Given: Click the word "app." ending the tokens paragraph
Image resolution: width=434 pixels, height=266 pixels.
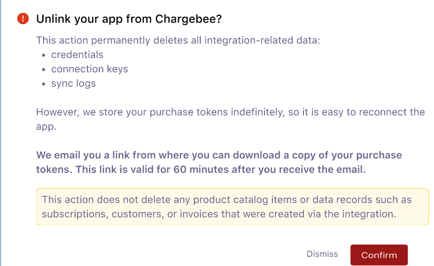Looking at the screenshot, I should pos(46,127).
